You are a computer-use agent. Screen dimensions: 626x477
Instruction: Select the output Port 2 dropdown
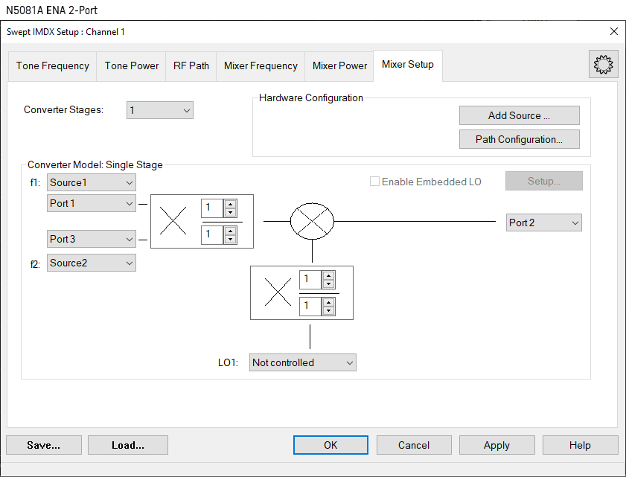(543, 223)
